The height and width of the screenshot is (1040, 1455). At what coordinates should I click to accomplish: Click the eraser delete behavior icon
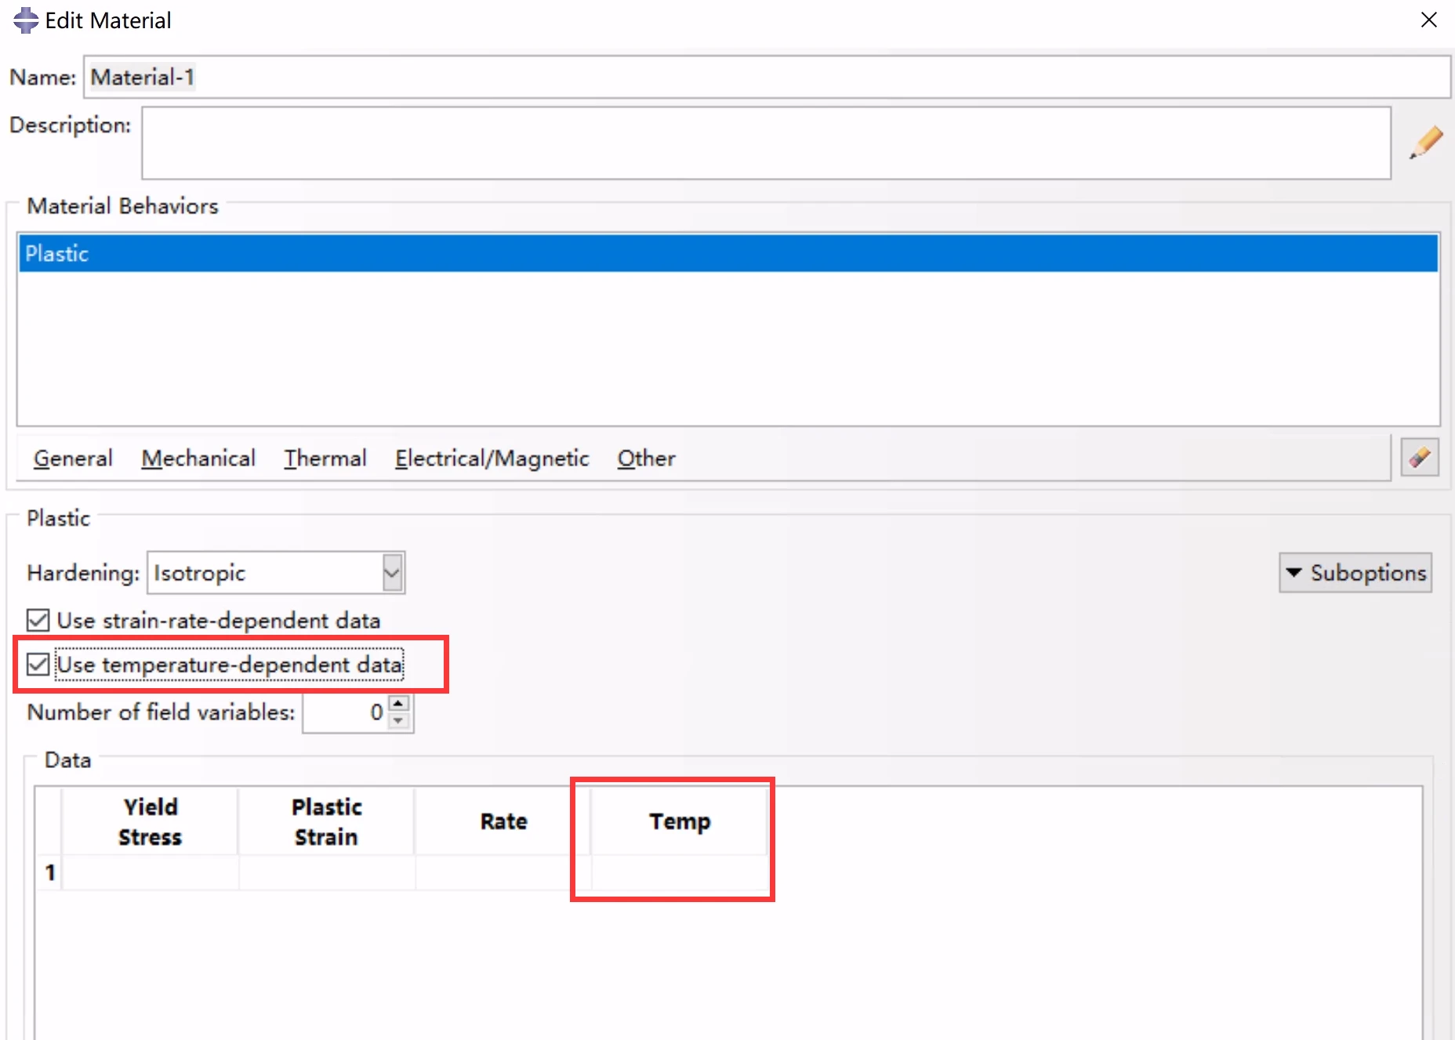coord(1419,458)
